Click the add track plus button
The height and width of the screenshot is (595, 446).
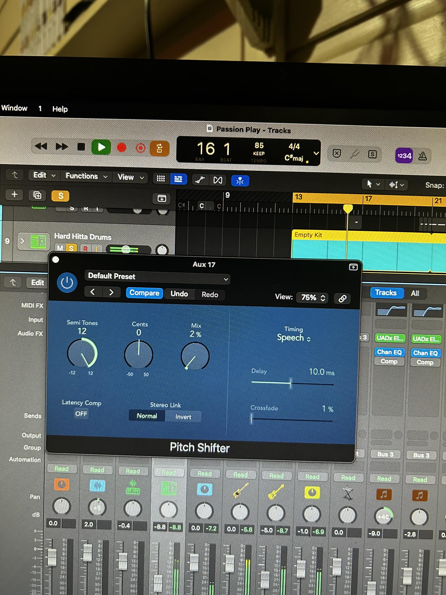(x=15, y=194)
